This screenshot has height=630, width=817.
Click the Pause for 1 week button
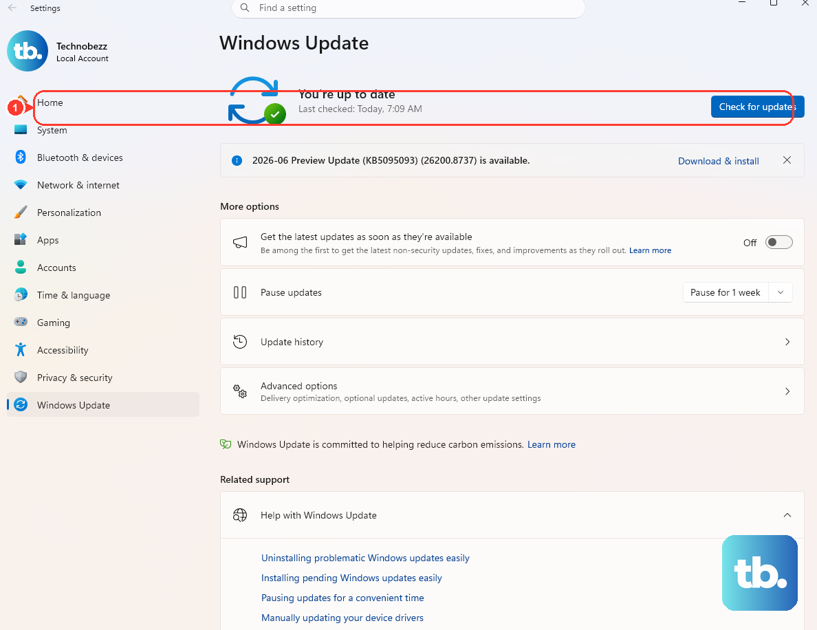coord(725,292)
